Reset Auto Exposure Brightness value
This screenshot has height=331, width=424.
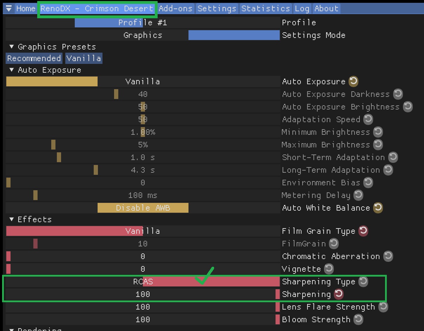pos(408,107)
